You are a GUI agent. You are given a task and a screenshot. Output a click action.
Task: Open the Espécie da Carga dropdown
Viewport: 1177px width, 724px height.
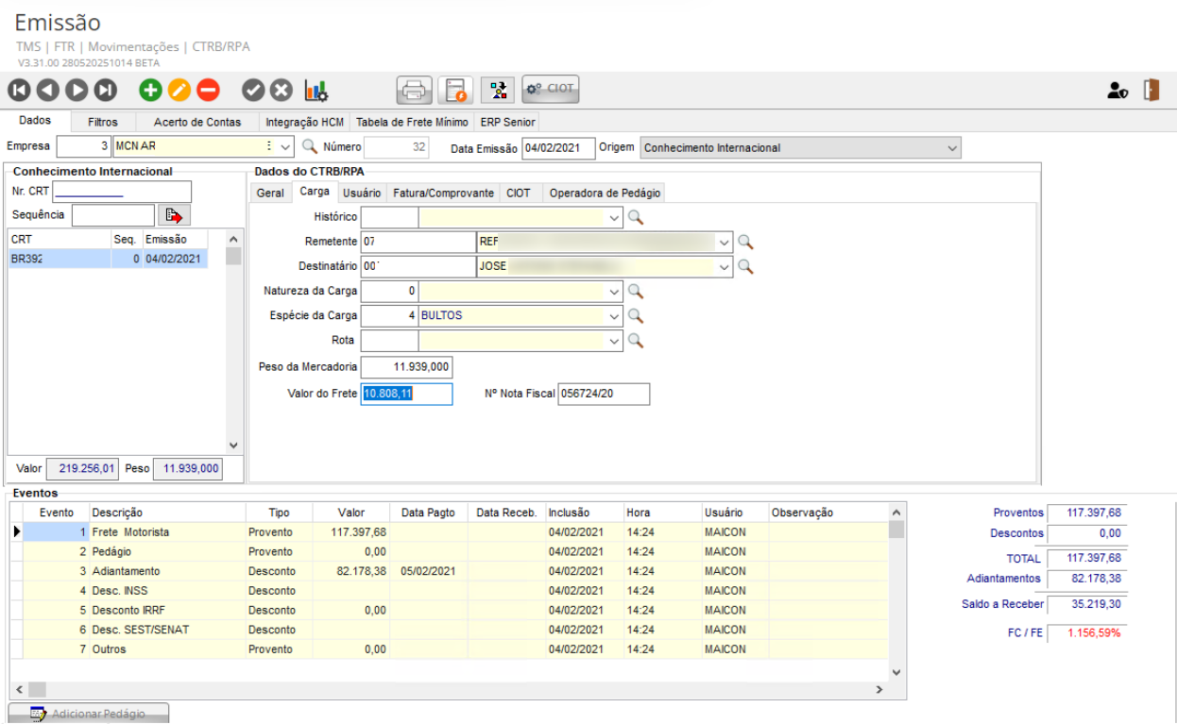pos(615,316)
